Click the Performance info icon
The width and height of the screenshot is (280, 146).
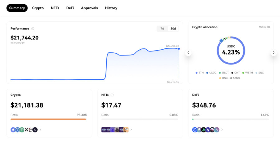click(33, 29)
